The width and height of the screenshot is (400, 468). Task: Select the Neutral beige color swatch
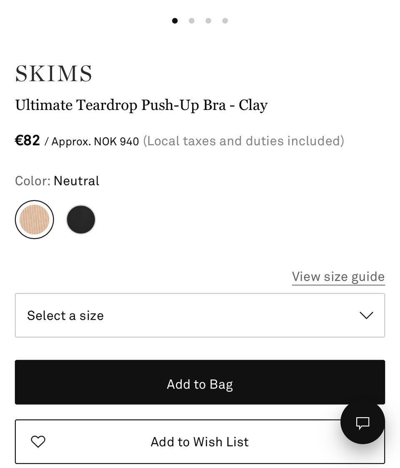[x=34, y=219]
